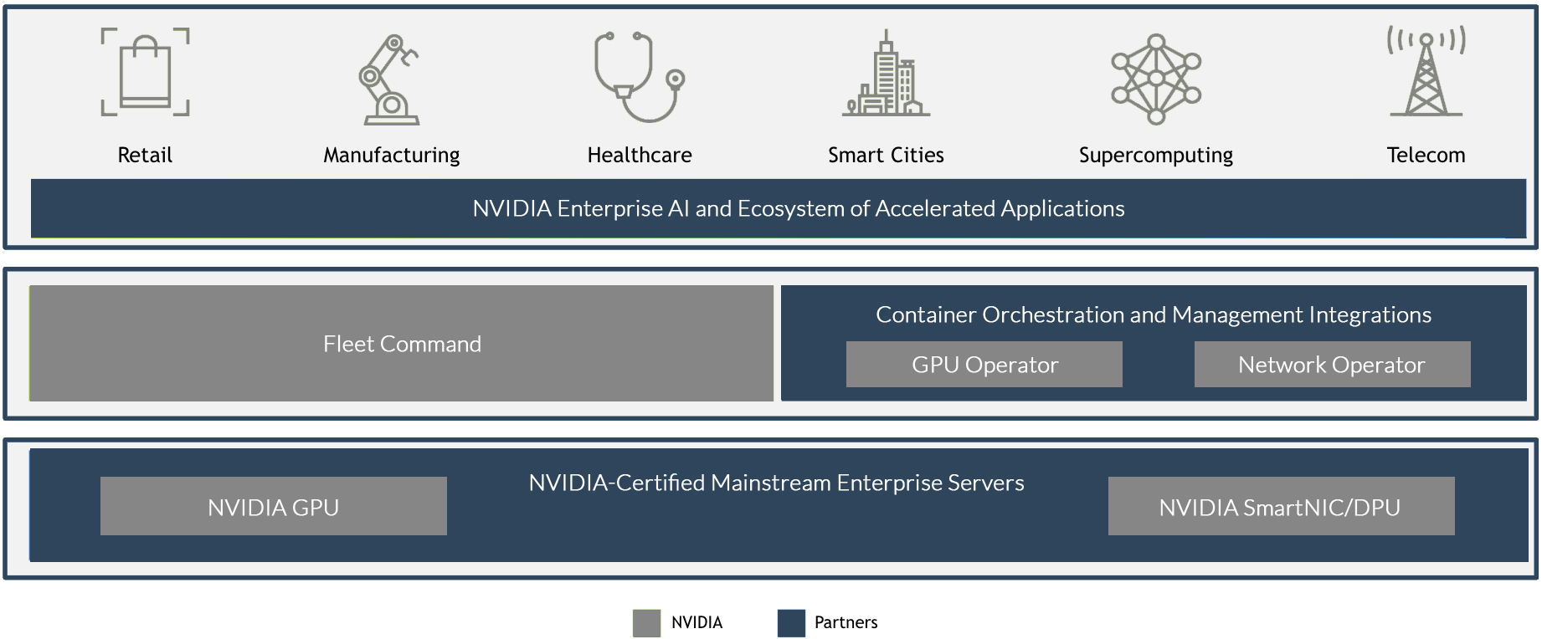Select the NVIDIA Enterprise AI applications bar
This screenshot has width=1542, height=639.
pos(779,208)
